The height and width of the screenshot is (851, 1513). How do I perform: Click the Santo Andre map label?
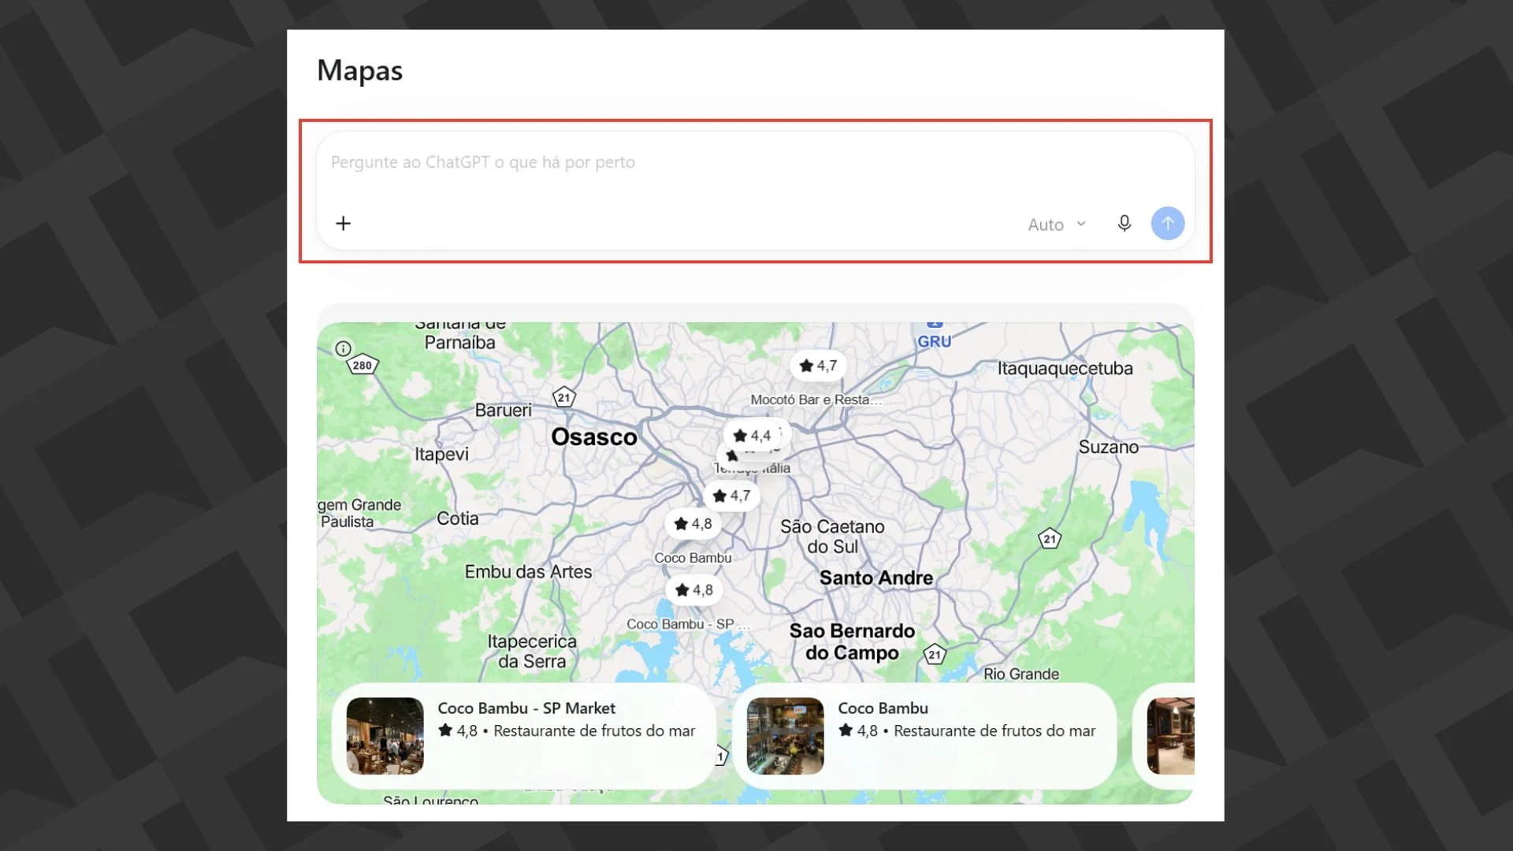tap(876, 578)
